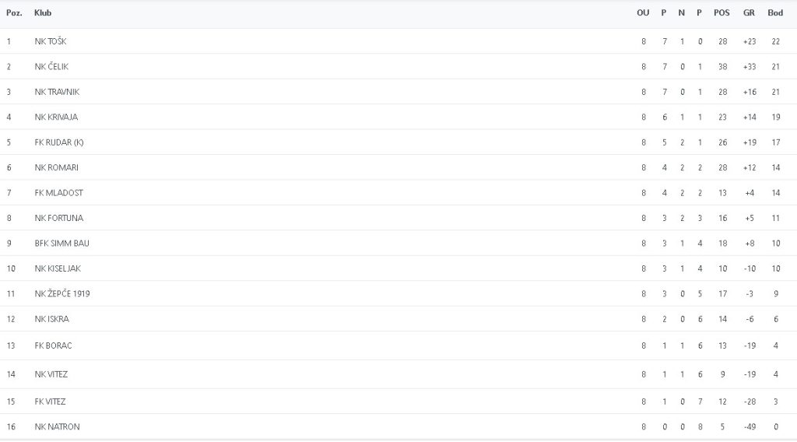Click the Klub column header
This screenshot has height=442, width=797.
[x=43, y=13]
